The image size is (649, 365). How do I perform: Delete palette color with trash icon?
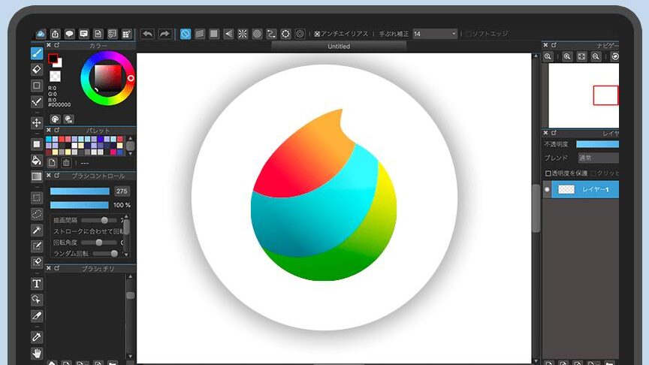66,163
